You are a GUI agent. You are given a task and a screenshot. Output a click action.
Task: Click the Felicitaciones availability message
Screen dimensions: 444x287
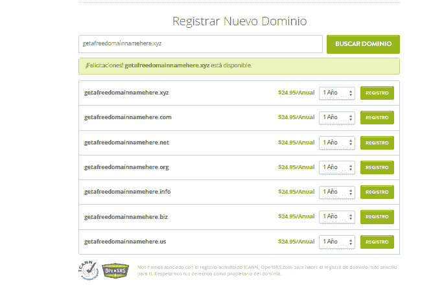tap(239, 66)
